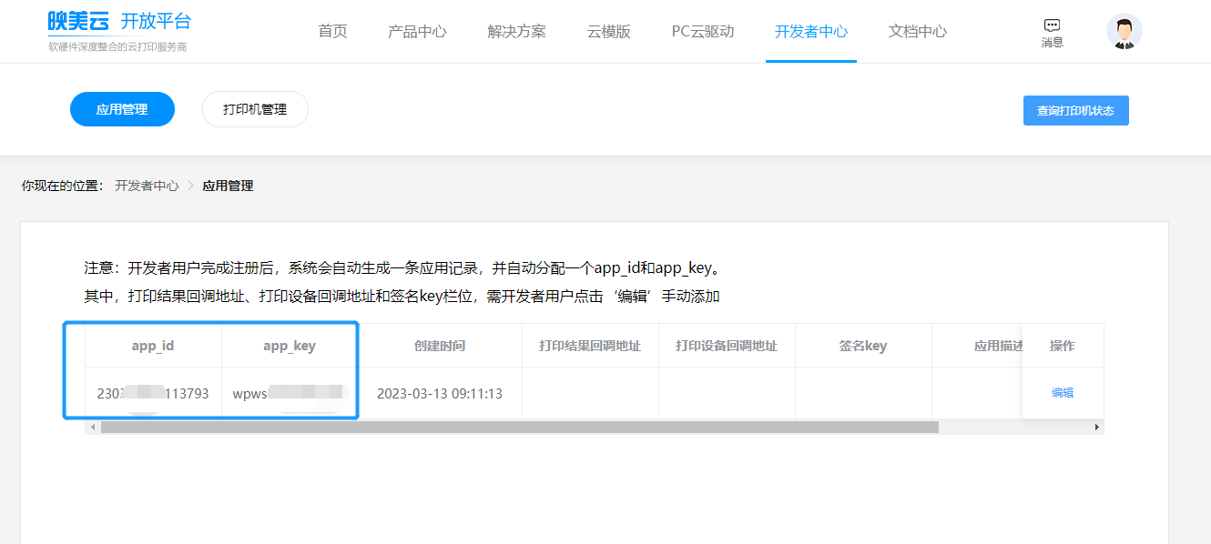Click the table scrollbar right arrow
The image size is (1211, 544).
click(x=1097, y=427)
